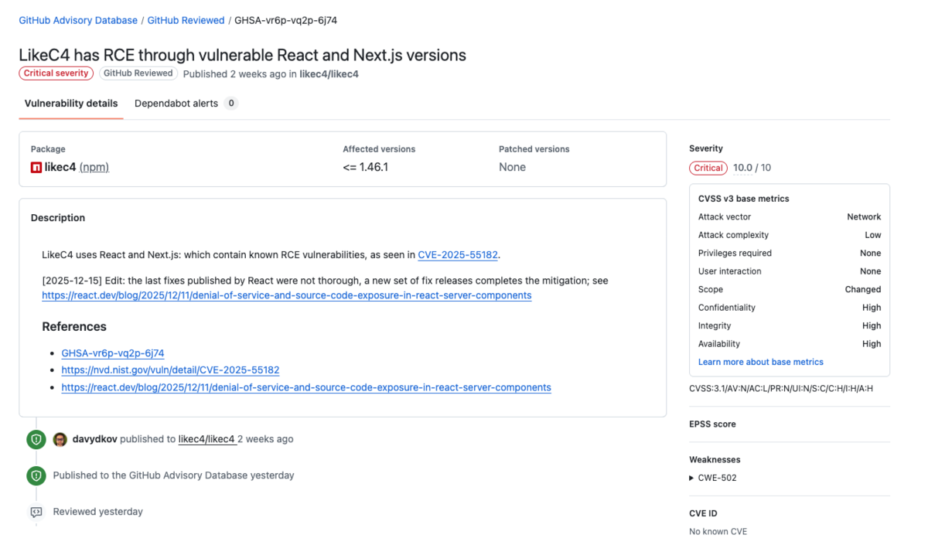Click Learn more about base metrics
The width and height of the screenshot is (928, 545).
[760, 362]
